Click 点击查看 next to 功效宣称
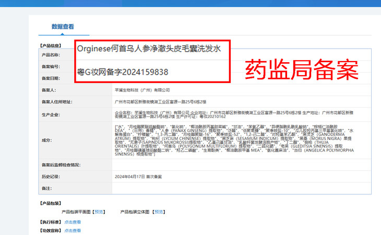 (73, 230)
